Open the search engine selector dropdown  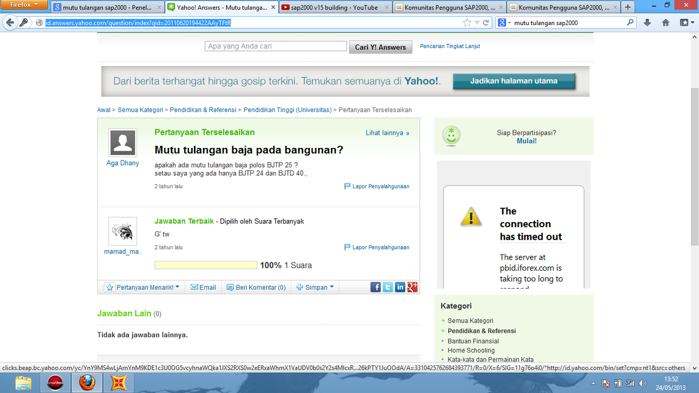(505, 23)
